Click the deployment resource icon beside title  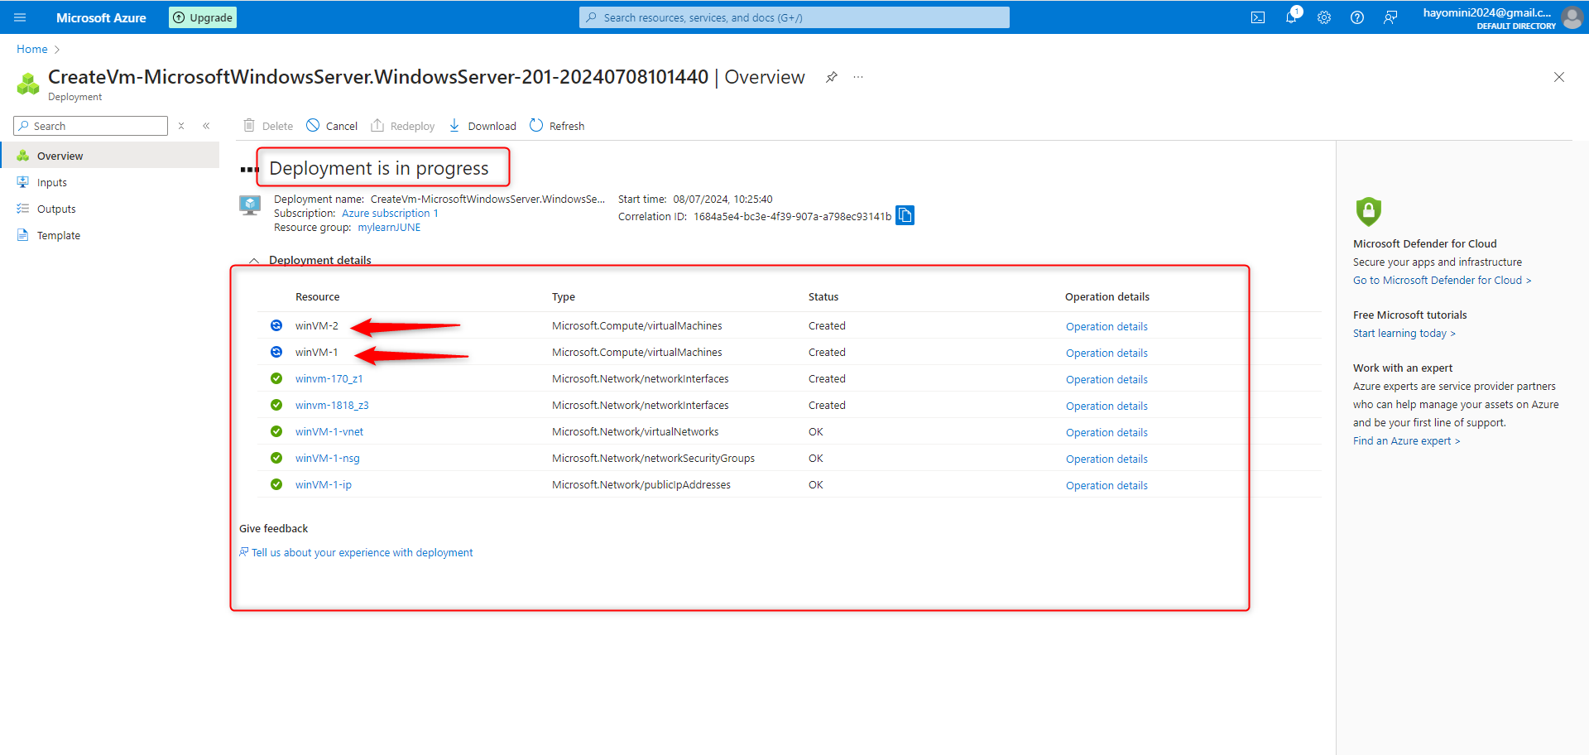point(28,84)
